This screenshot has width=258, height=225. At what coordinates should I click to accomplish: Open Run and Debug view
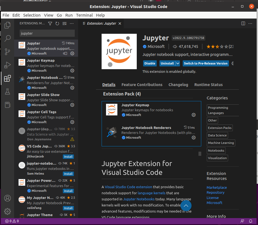[x=7, y=65]
